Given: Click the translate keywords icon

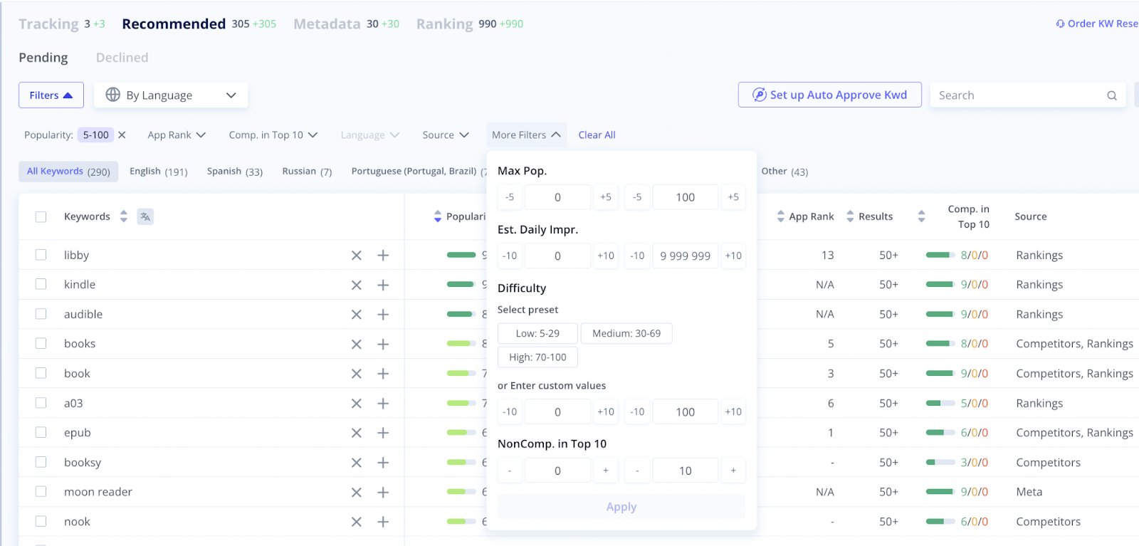Looking at the screenshot, I should (x=145, y=216).
